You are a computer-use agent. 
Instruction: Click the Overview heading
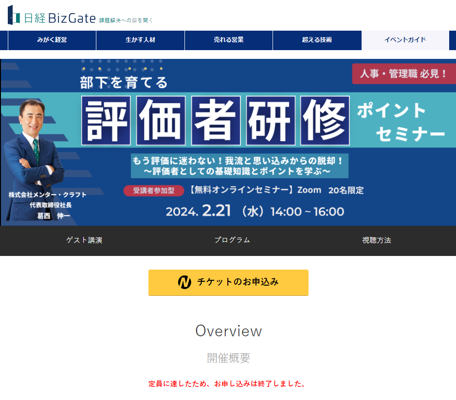click(229, 331)
